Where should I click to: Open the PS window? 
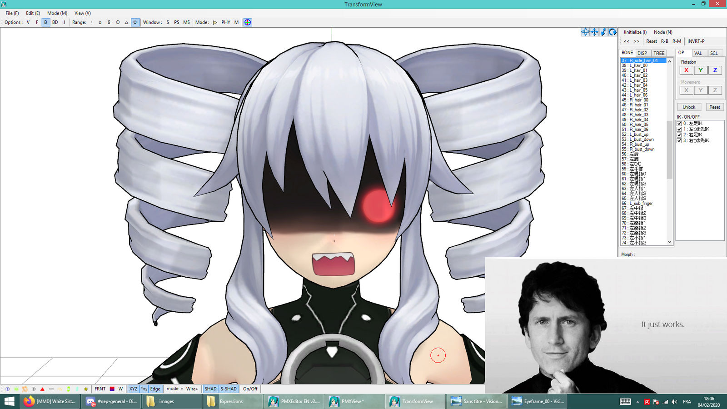click(x=176, y=22)
